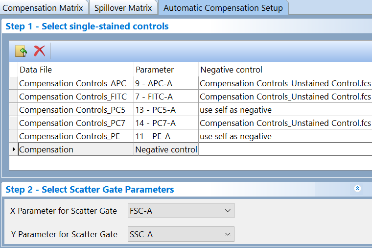Viewport: 372px width, 248px height.
Task: Click PE row's 'use self as negative' cell
Action: (x=235, y=136)
